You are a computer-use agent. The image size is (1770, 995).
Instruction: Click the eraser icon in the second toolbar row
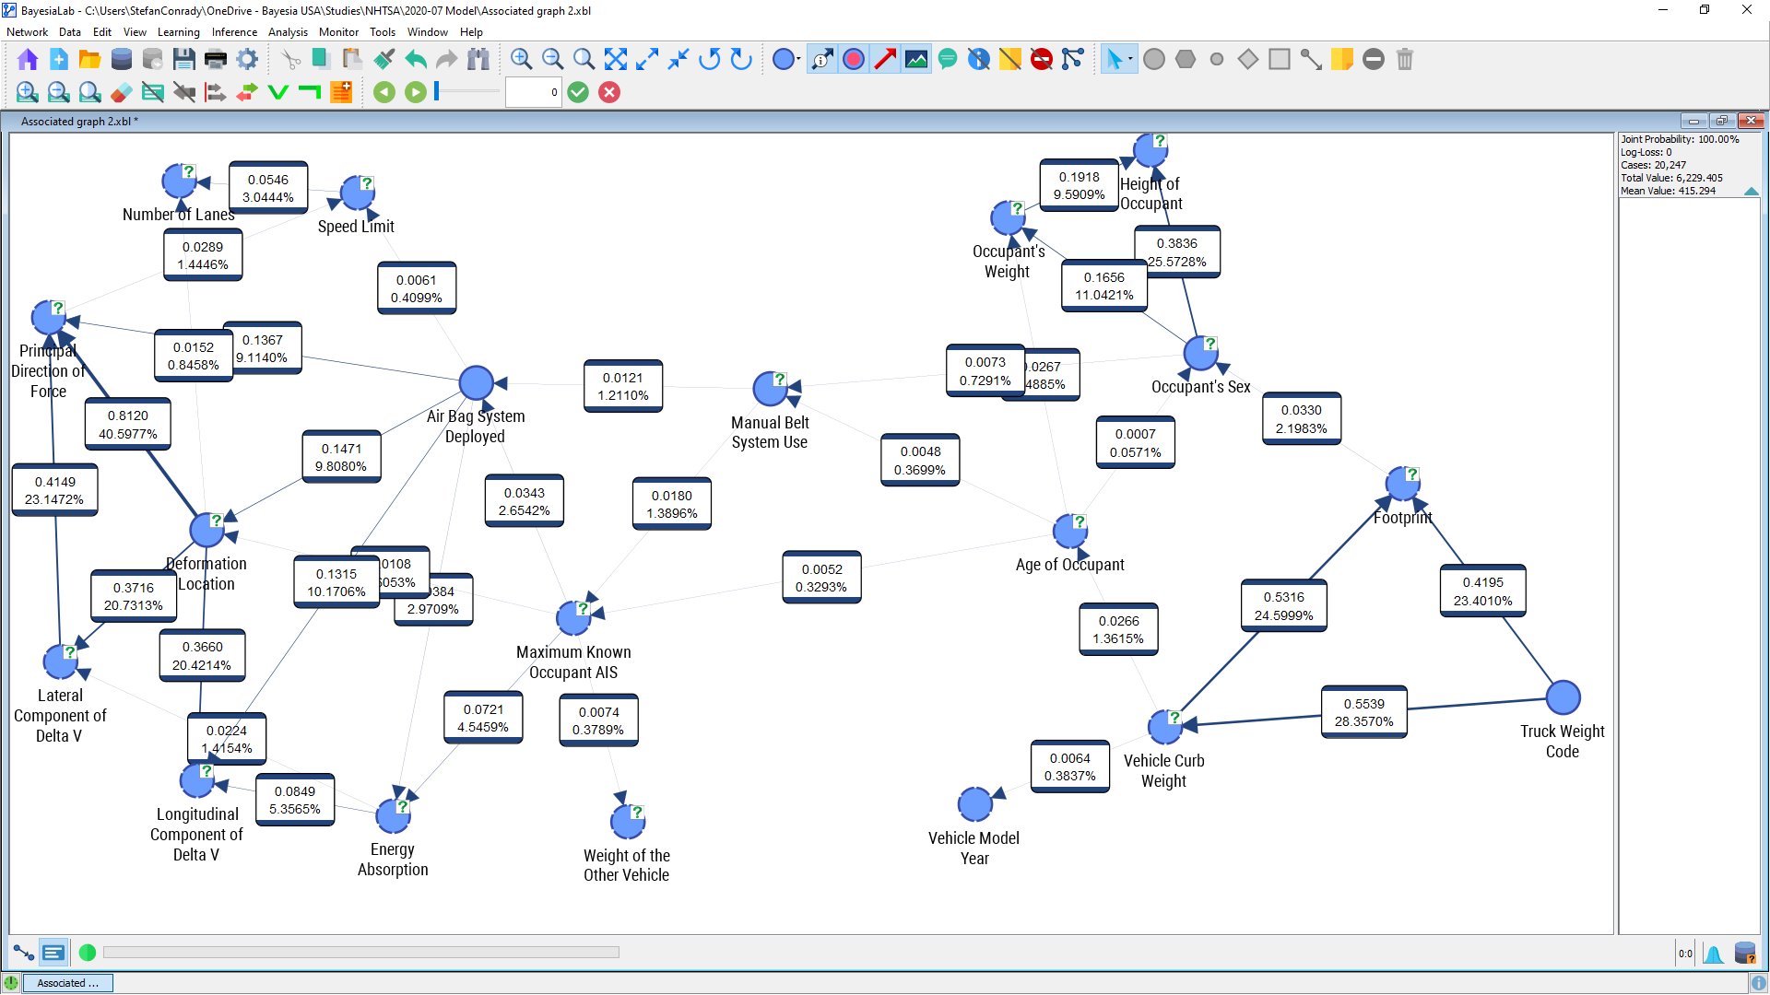[121, 92]
